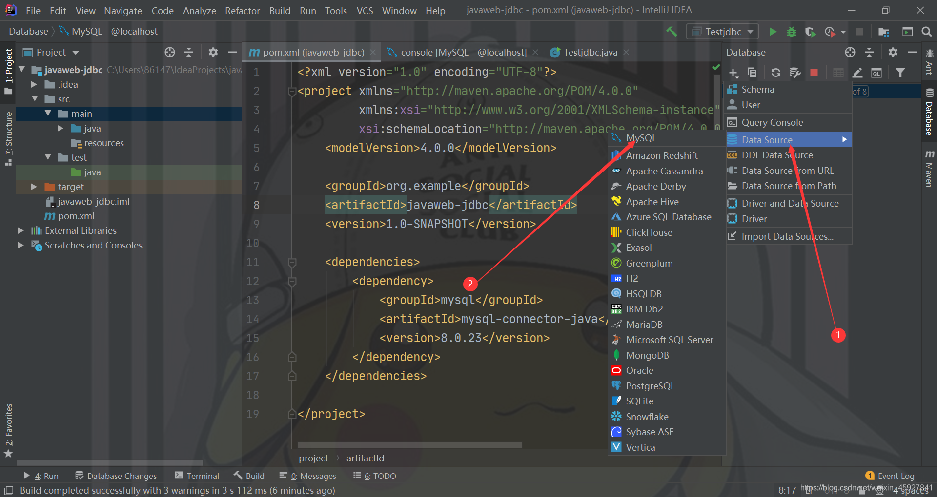Open the Refactor menu
937x497 pixels.
click(242, 11)
